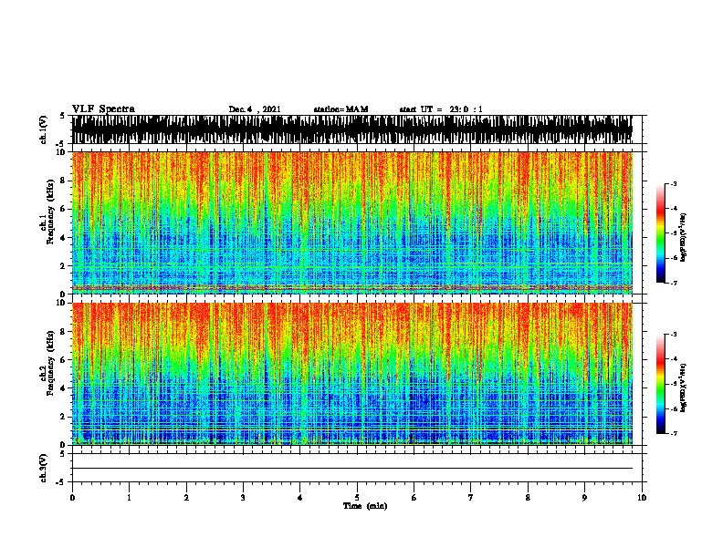This screenshot has width=723, height=558.
Task: Click the ch.2 spectrogram plot area
Action: tap(352, 374)
